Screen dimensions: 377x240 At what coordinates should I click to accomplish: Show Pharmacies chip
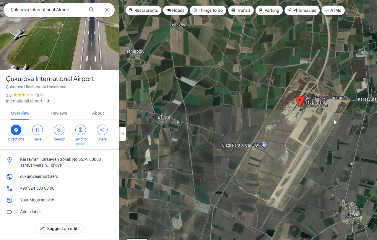coord(302,10)
